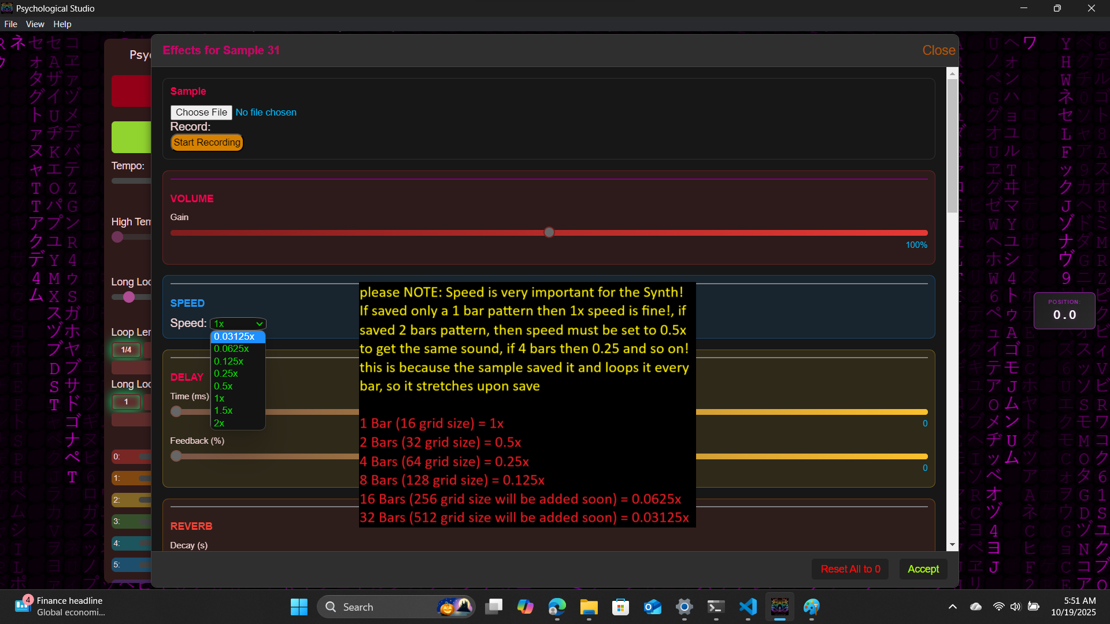Open Microsoft Store from taskbar
This screenshot has height=624, width=1110.
point(620,607)
